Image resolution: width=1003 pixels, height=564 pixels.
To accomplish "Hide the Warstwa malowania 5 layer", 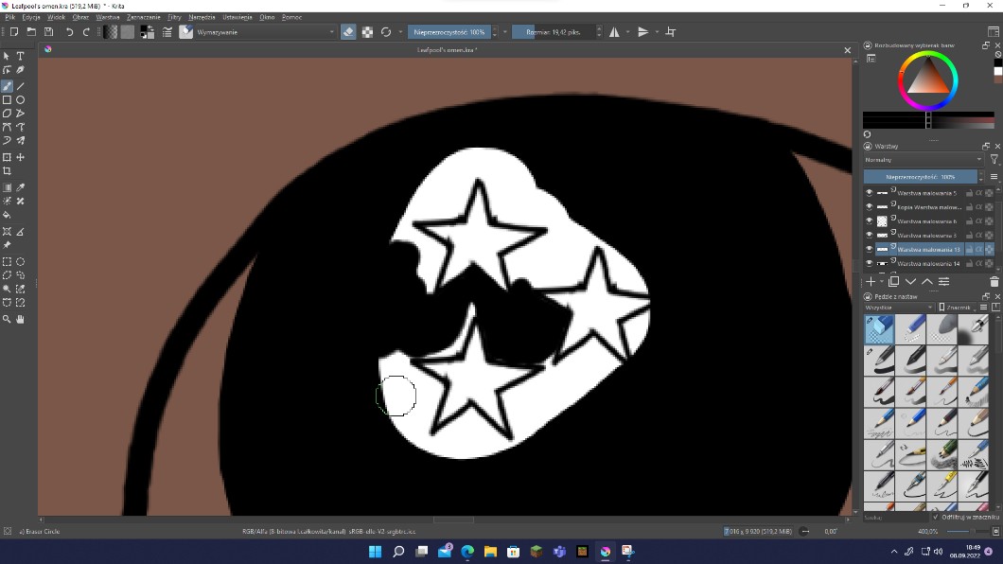I will (870, 193).
